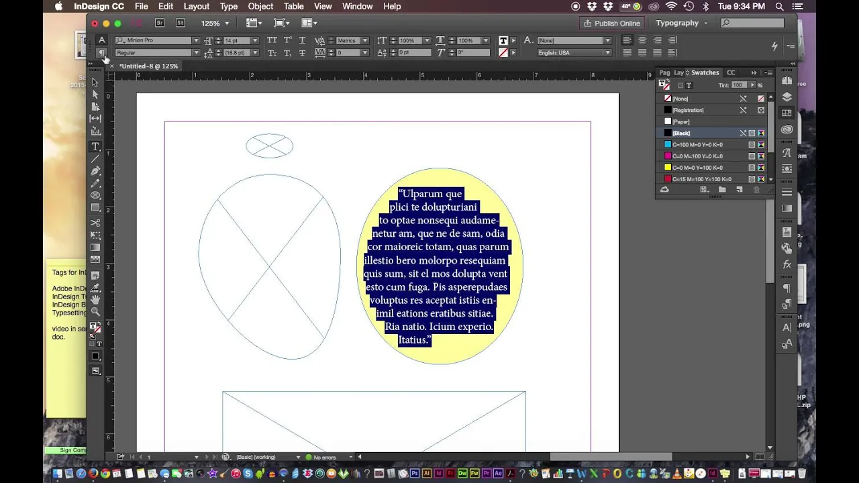Enable Formatting affects text in Swatches
Viewport: 859px width, 483px height.
coord(689,85)
